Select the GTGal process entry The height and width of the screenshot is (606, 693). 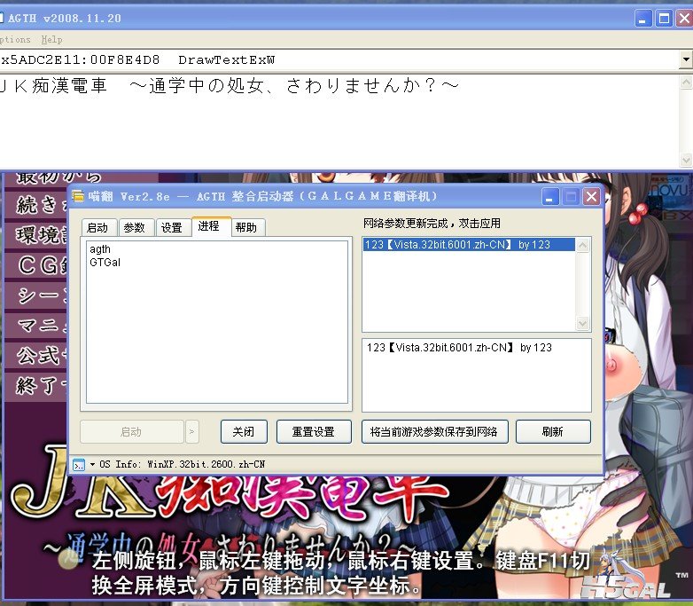105,263
